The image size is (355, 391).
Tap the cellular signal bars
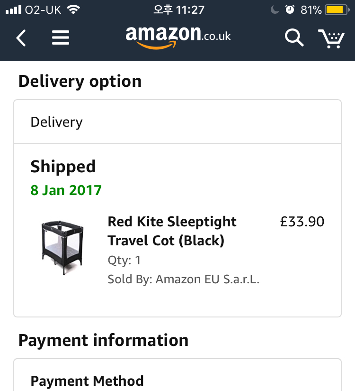point(13,9)
